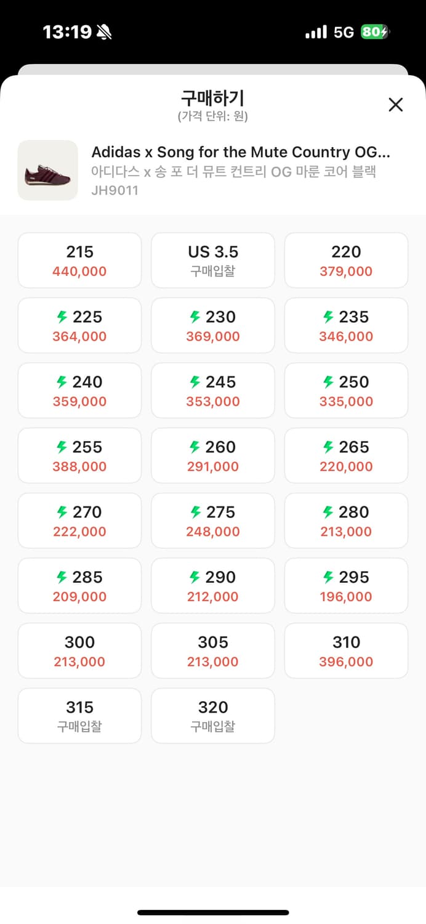Tap the cellular signal bars icon
The height and width of the screenshot is (924, 426).
pos(316,32)
